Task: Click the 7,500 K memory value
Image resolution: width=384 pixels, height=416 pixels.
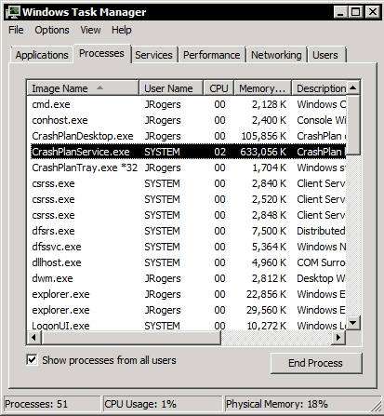Action: click(269, 231)
